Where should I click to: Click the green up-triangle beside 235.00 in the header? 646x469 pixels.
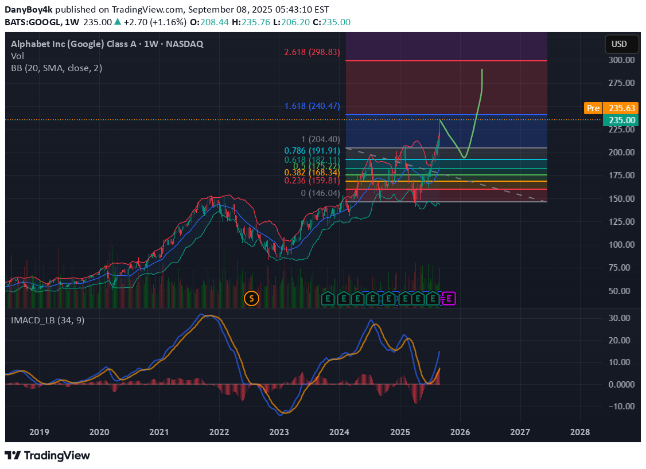(118, 22)
